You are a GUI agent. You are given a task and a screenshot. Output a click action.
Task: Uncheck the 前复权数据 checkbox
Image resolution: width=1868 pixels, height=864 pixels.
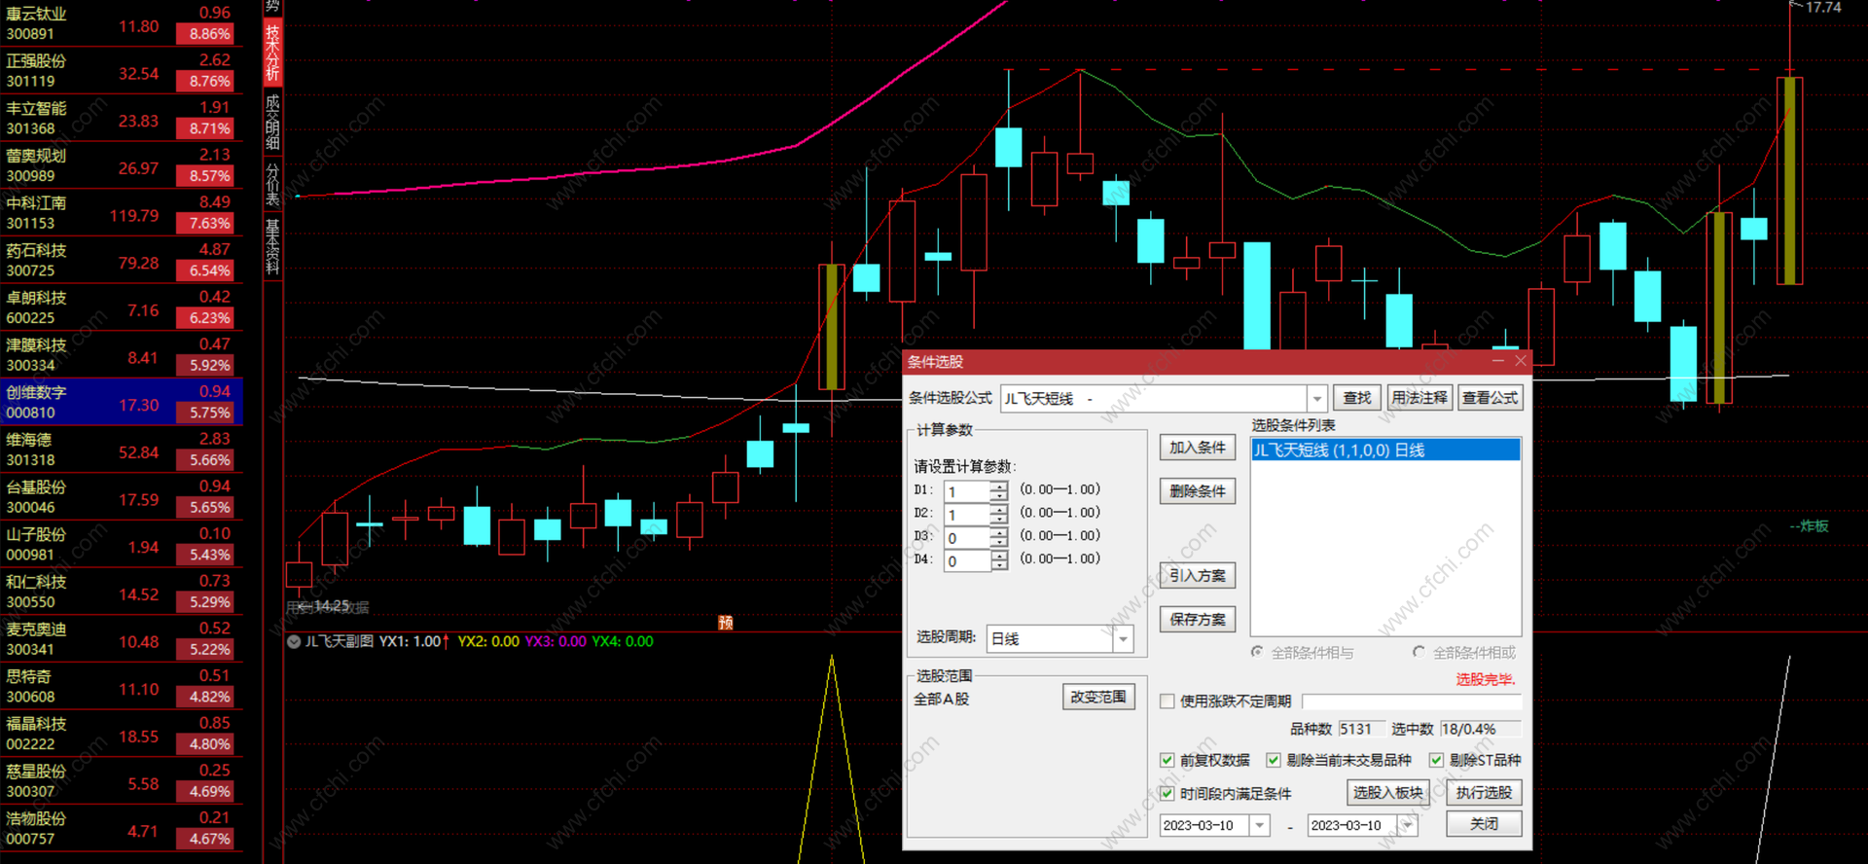pyautogui.click(x=1167, y=760)
